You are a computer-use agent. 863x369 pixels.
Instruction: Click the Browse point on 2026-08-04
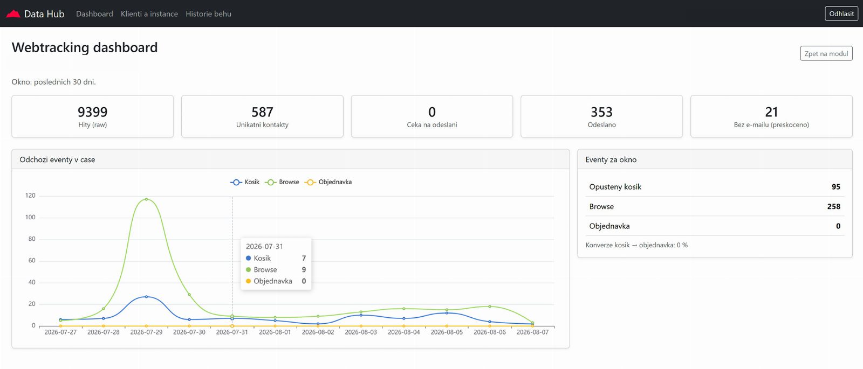point(404,309)
